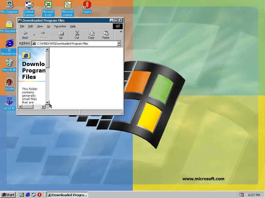Open My Documents folder icon
Viewport: 265px width, 198px height.
click(x=9, y=27)
